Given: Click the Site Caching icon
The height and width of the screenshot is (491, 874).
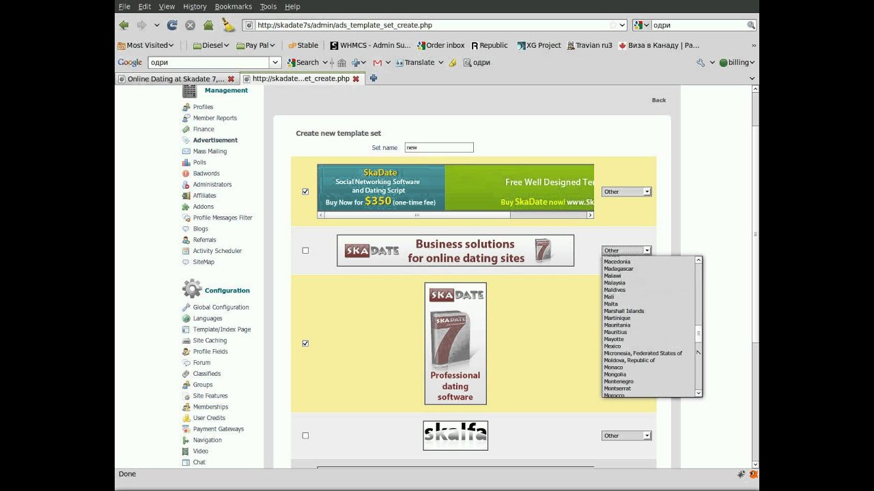Looking at the screenshot, I should coord(186,340).
